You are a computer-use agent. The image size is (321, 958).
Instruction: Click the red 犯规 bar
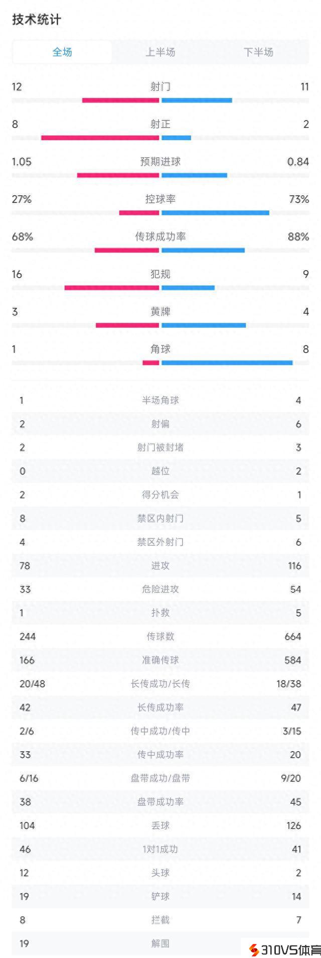[x=112, y=288]
